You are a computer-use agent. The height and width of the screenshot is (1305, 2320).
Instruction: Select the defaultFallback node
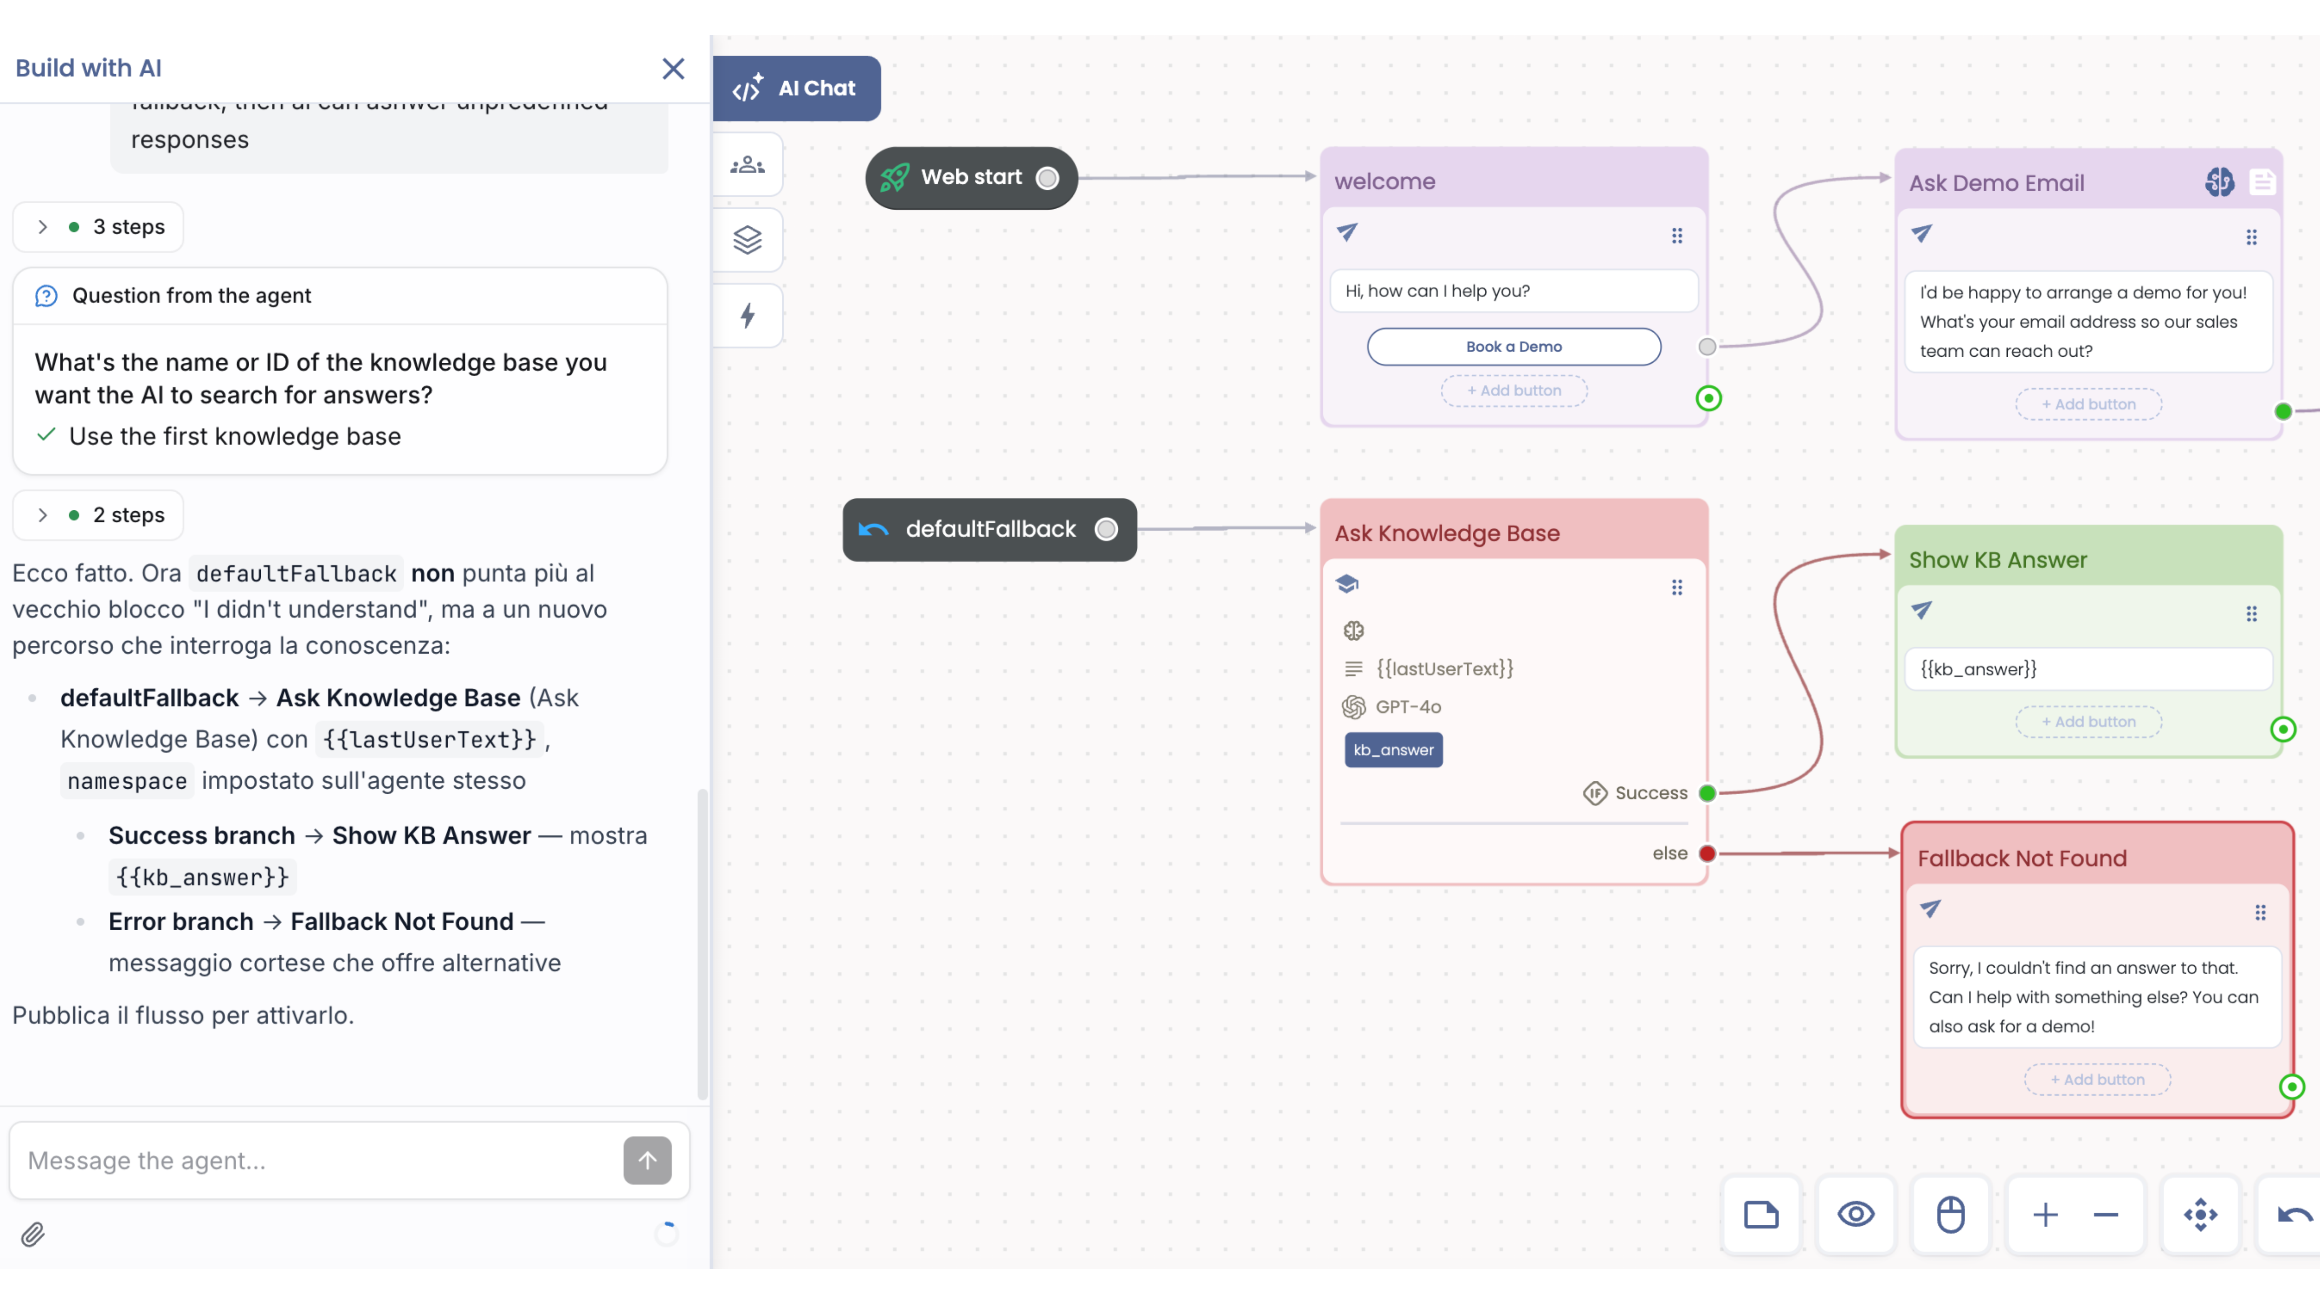(989, 530)
